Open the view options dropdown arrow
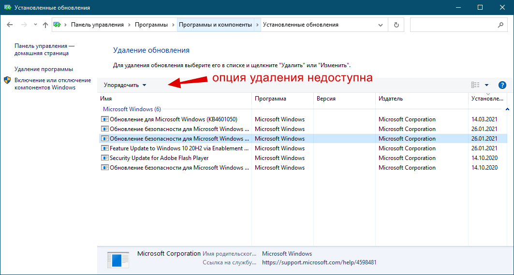Image resolution: width=514 pixels, height=275 pixels. click(x=487, y=85)
